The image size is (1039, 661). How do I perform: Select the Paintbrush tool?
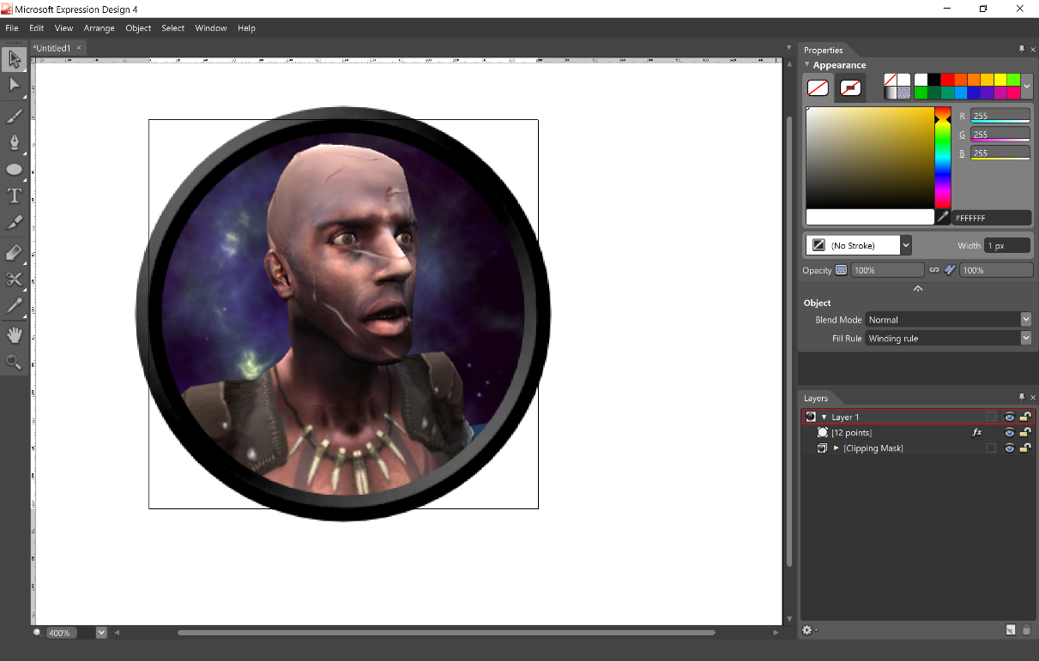14,116
